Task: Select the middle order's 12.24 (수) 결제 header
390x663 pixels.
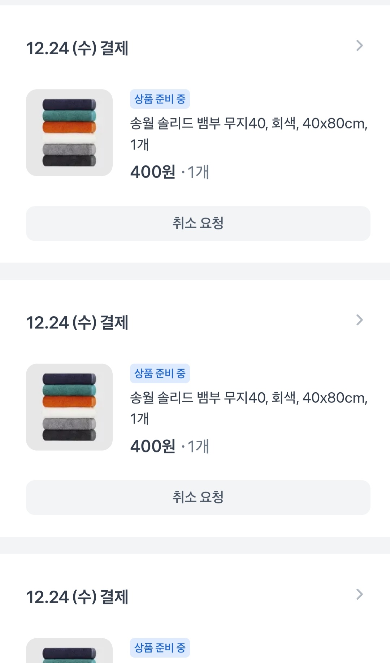Action: click(x=77, y=323)
